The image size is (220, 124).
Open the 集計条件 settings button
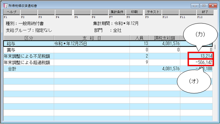click(x=117, y=12)
